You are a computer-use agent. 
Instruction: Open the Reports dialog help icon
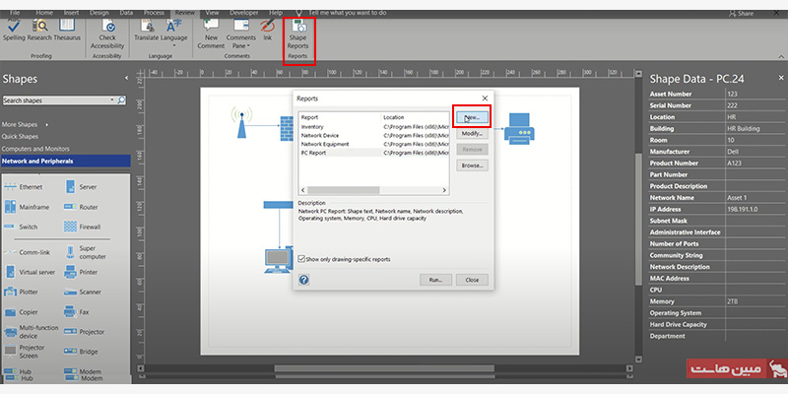tap(304, 280)
